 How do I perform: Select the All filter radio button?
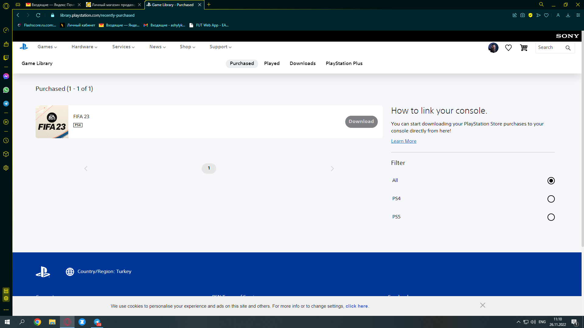(551, 181)
